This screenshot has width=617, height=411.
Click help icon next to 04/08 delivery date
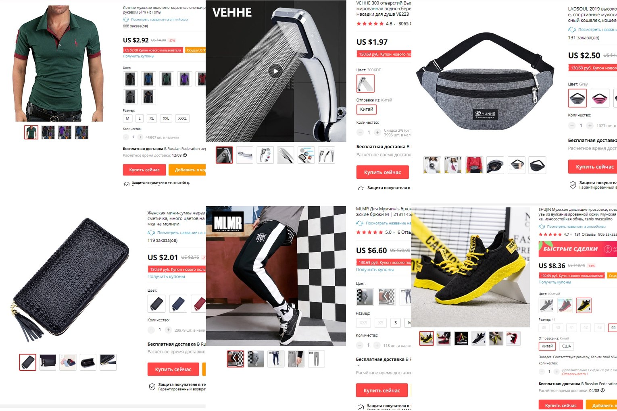pyautogui.click(x=602, y=390)
